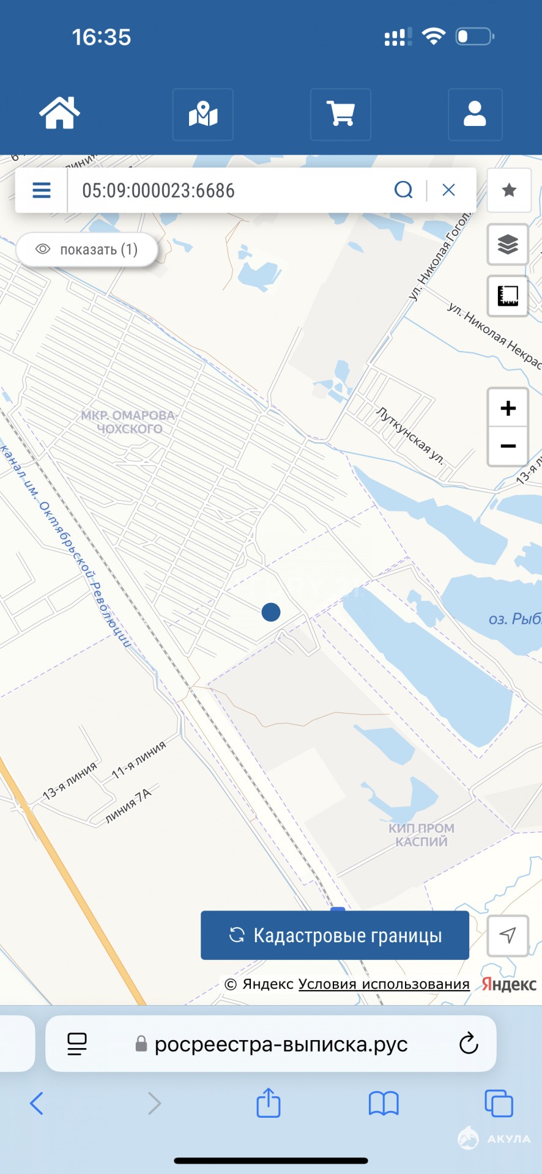Open the shopping cart
The width and height of the screenshot is (542, 1174).
point(341,114)
